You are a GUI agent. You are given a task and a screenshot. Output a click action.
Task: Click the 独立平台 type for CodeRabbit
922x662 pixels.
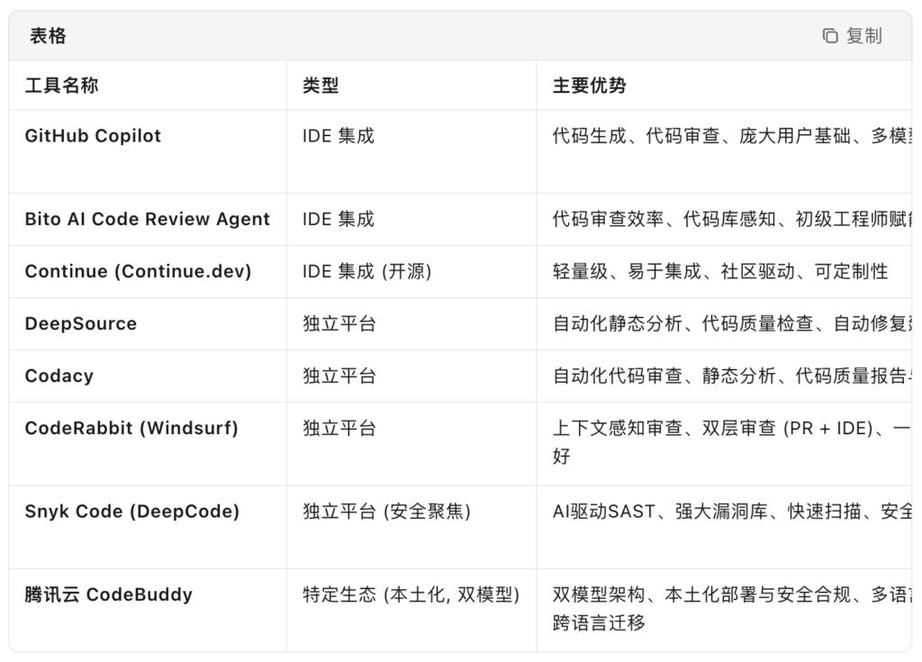coord(339,429)
